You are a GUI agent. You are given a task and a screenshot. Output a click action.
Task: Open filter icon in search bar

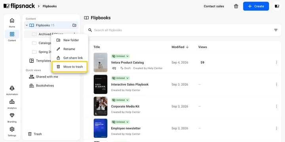pyautogui.click(x=276, y=30)
